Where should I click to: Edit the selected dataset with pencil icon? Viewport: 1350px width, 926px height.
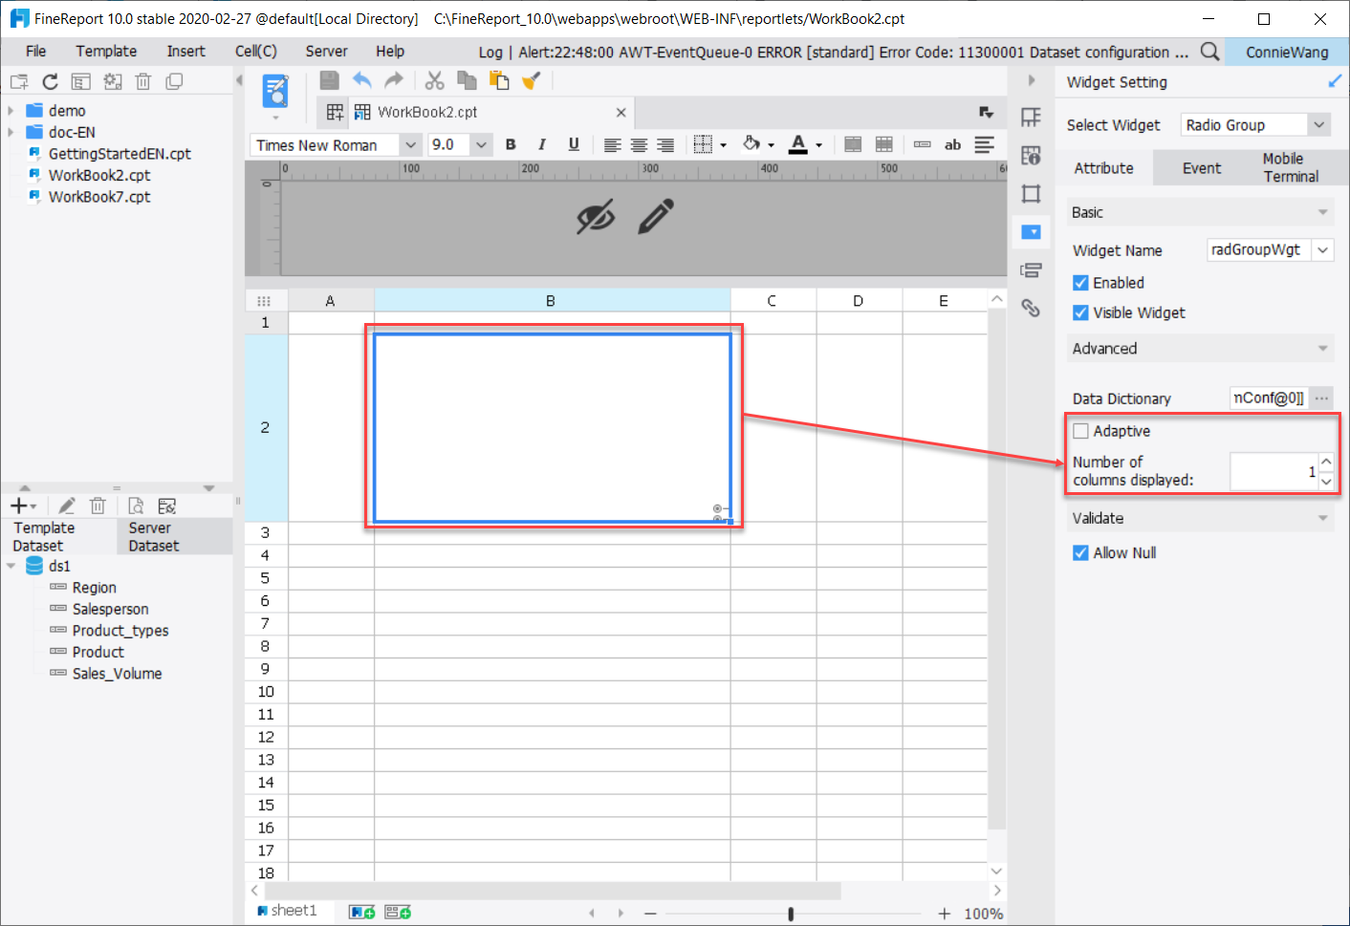coord(67,506)
